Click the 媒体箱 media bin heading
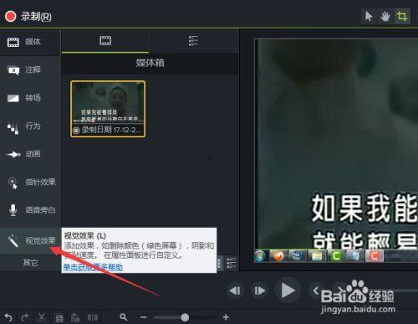This screenshot has width=418, height=324. (150, 63)
